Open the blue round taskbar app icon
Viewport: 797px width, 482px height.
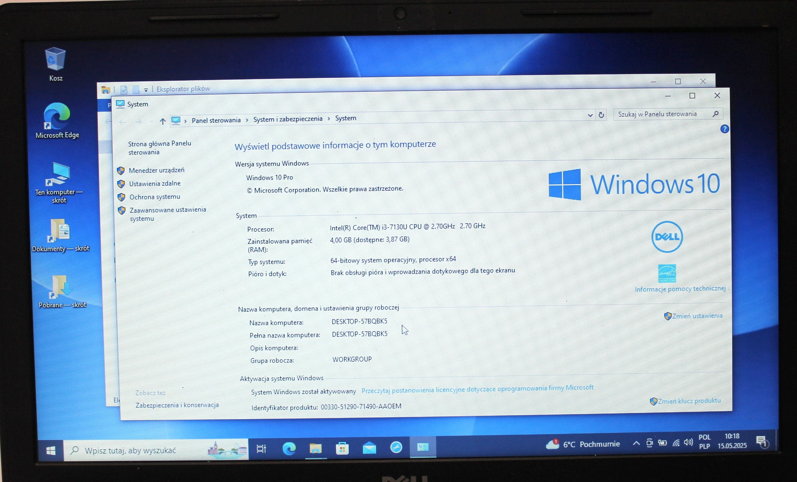396,448
